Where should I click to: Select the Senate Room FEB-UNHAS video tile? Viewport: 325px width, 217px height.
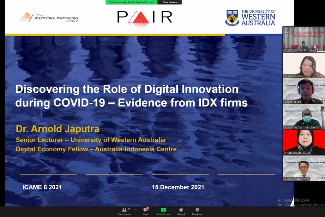(x=304, y=39)
